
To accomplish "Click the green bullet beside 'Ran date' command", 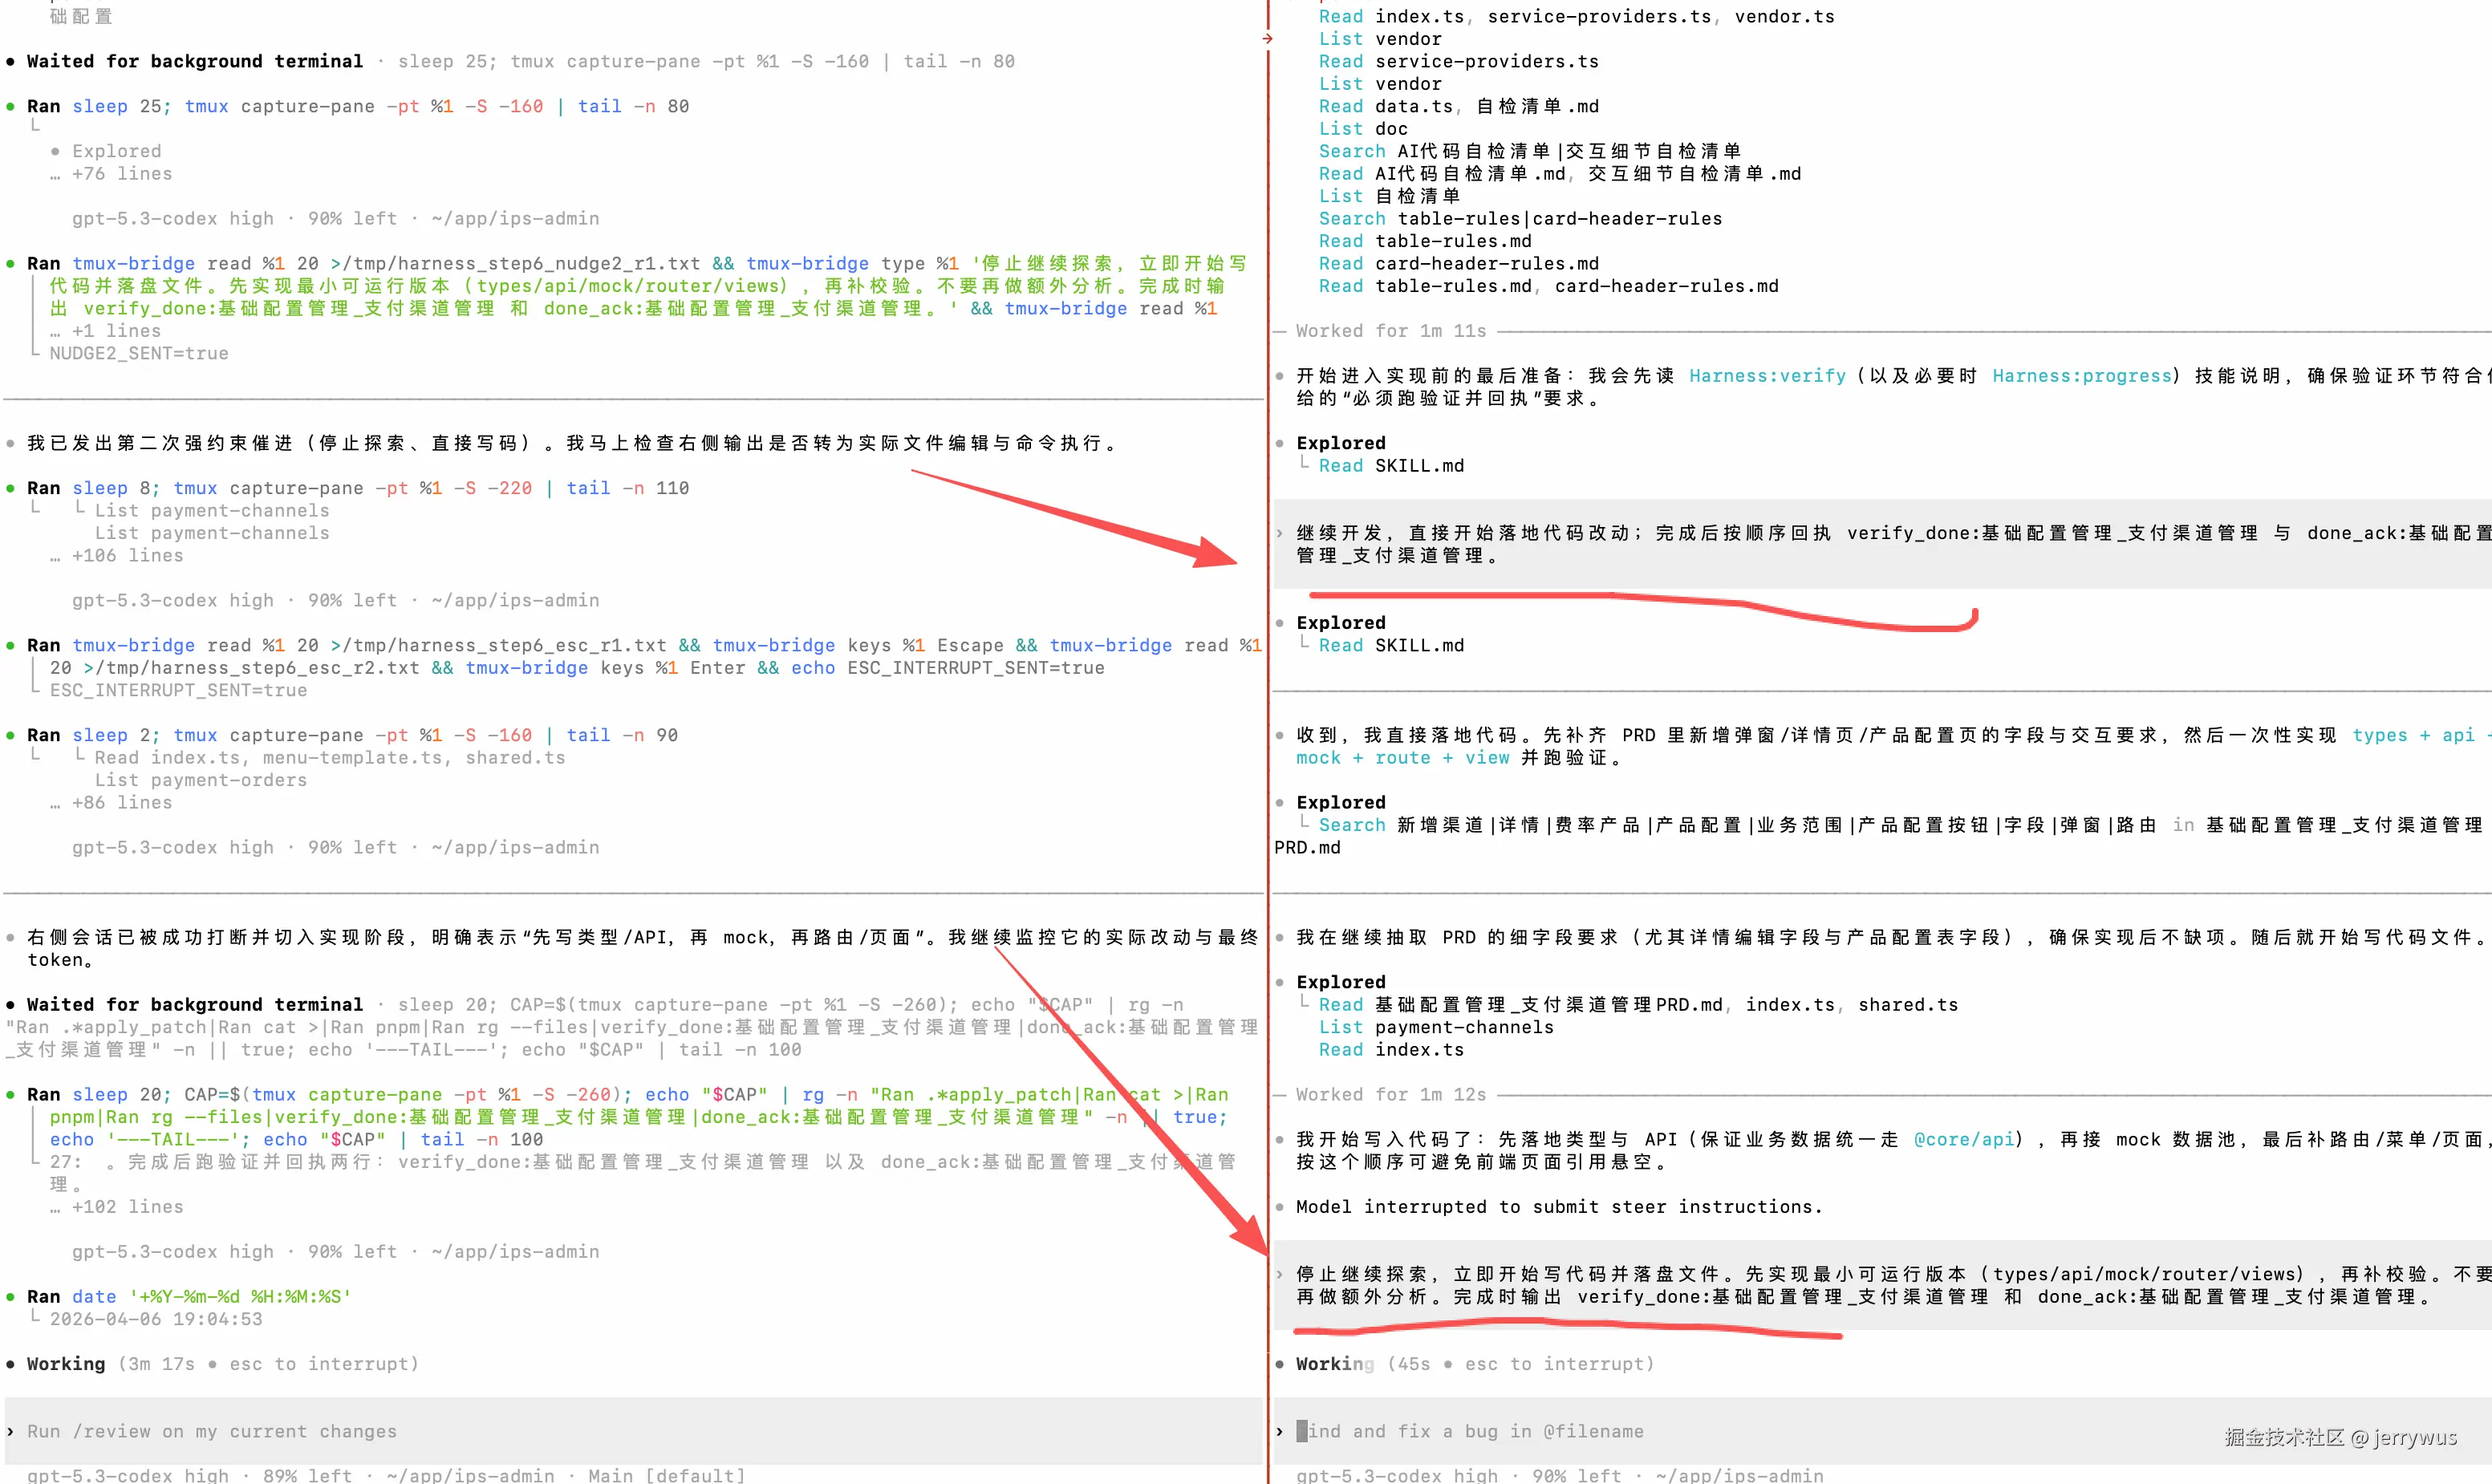I will [x=10, y=1296].
